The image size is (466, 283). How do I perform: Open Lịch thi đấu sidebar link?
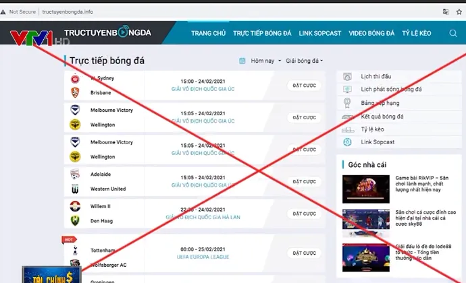point(376,77)
